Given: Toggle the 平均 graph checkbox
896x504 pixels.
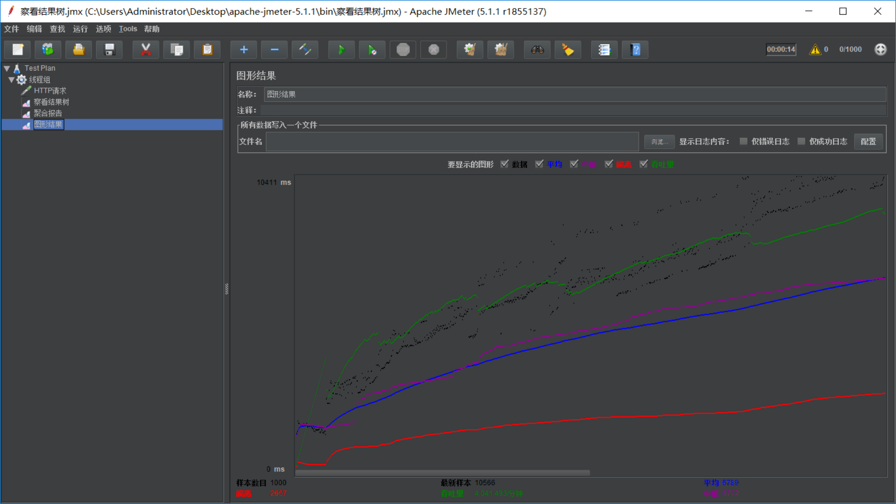Looking at the screenshot, I should [539, 164].
